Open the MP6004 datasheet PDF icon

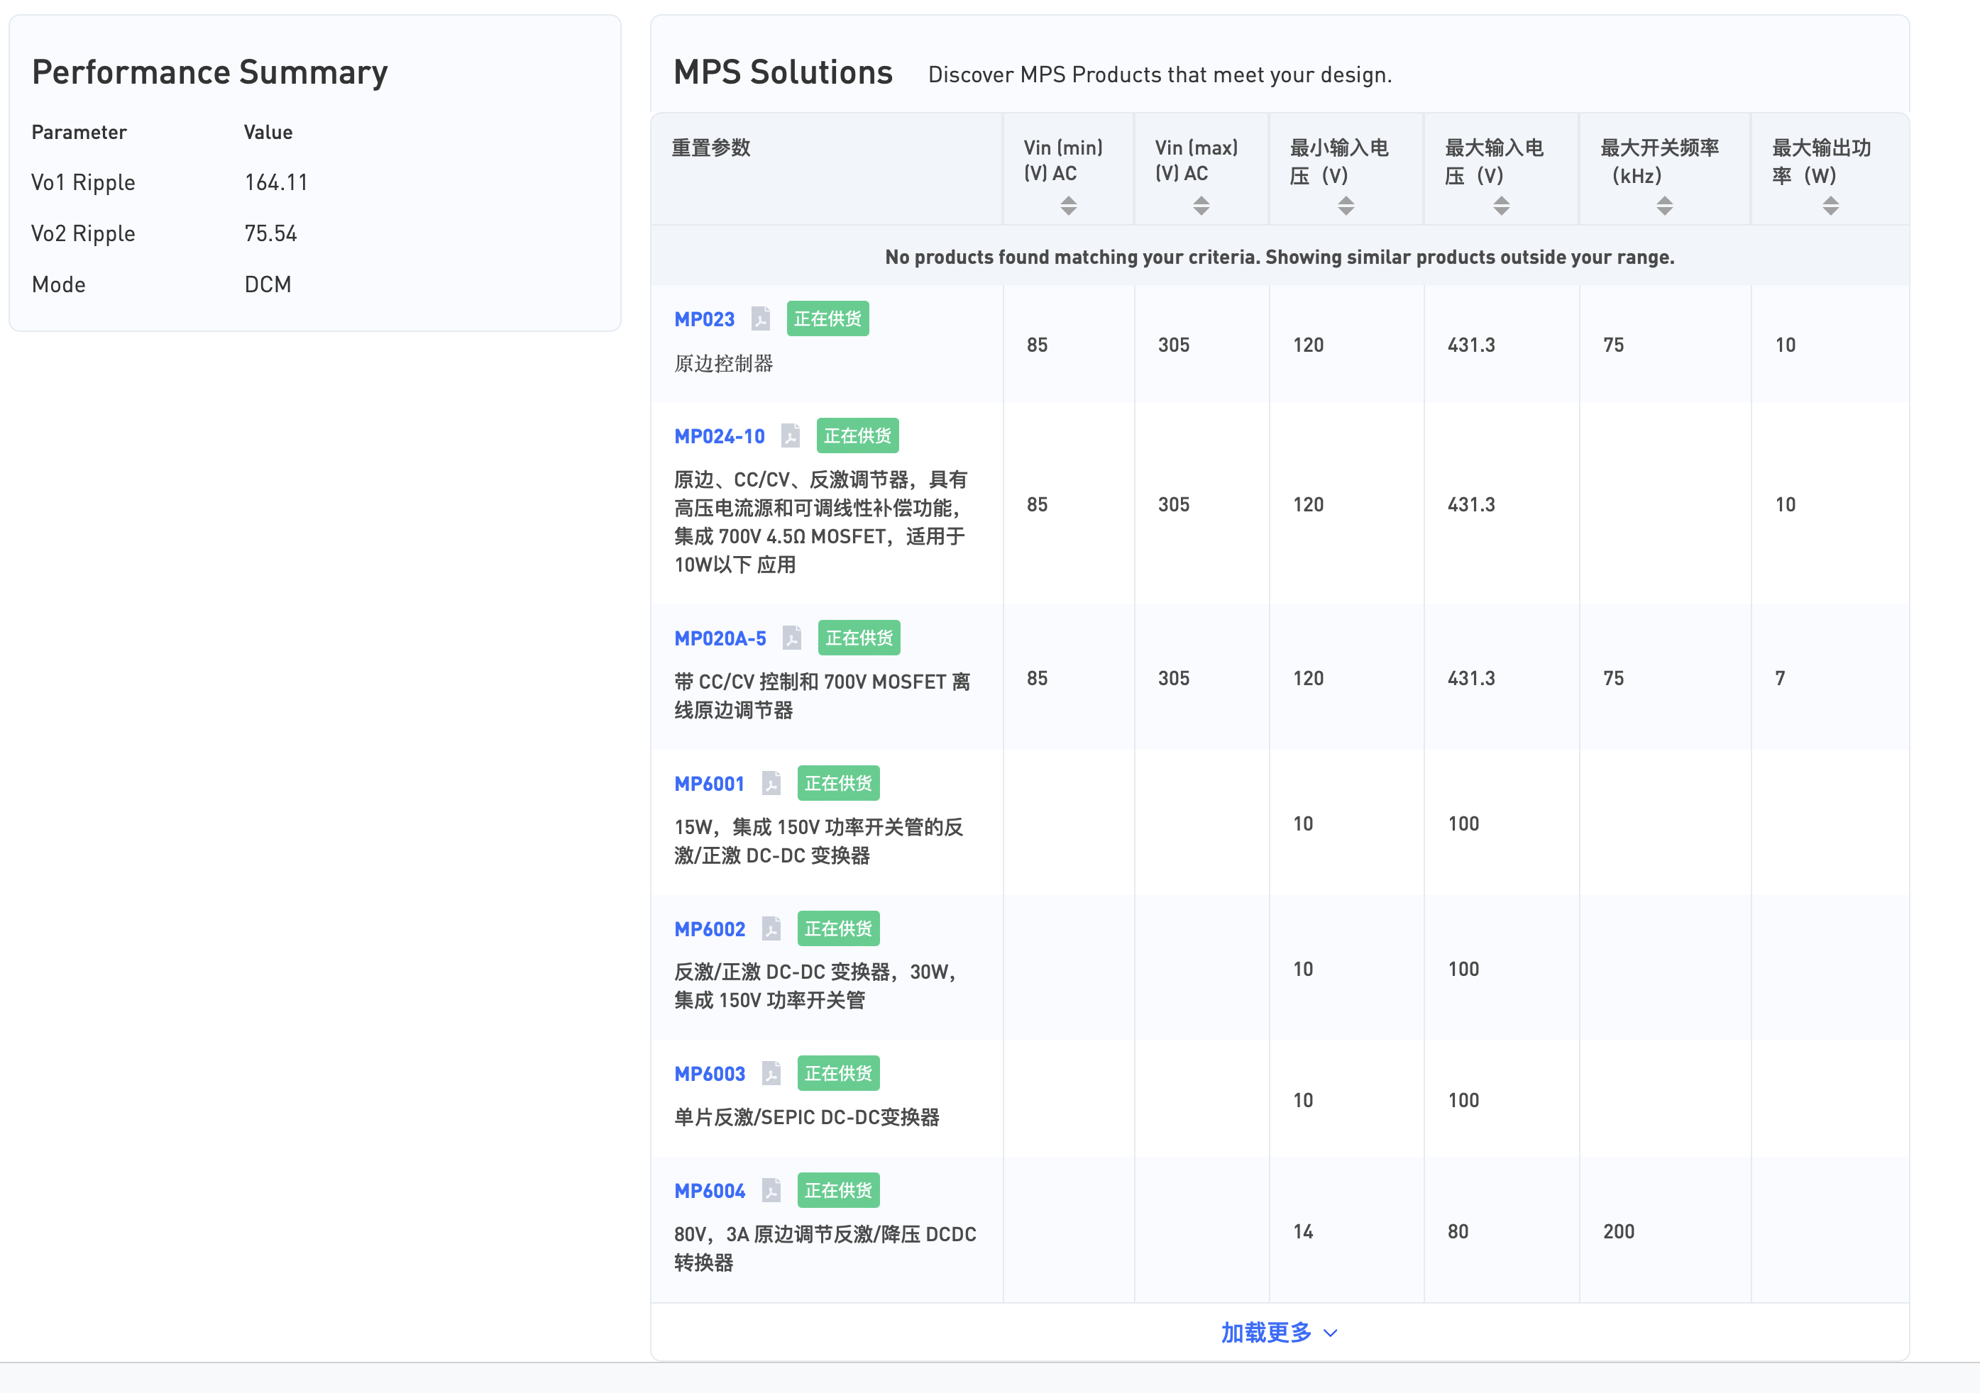coord(771,1192)
